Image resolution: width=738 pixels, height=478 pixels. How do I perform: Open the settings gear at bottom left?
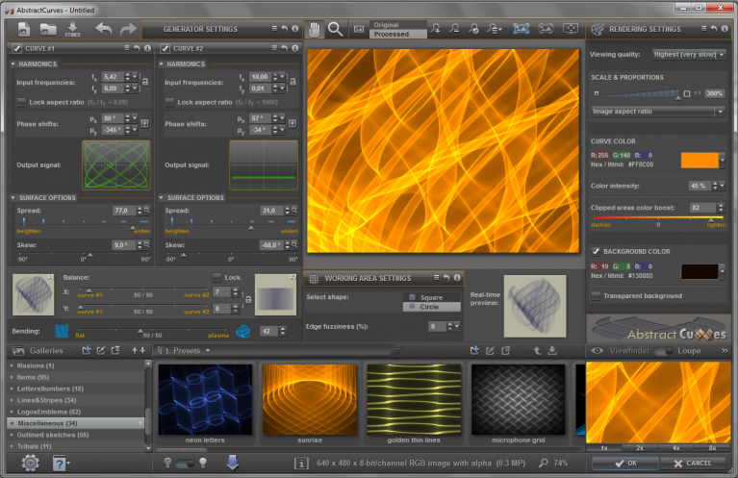point(31,464)
